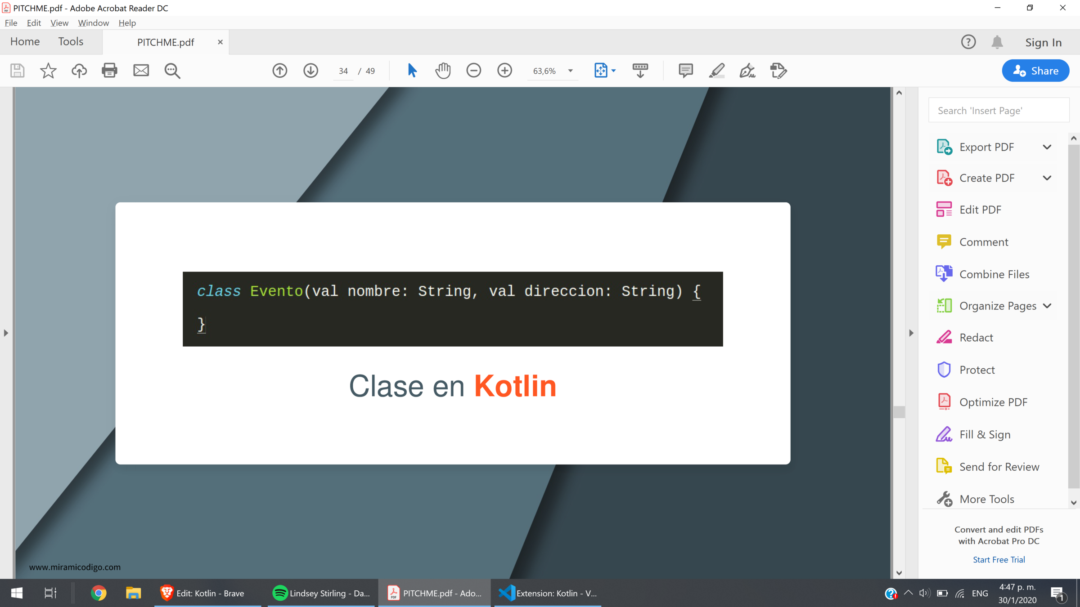The width and height of the screenshot is (1080, 607).
Task: Click the blue Share button
Action: pyautogui.click(x=1035, y=71)
